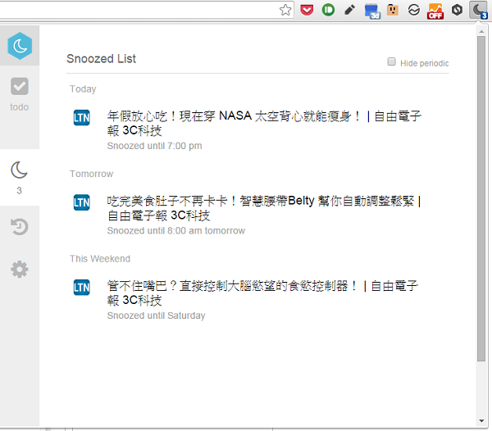The width and height of the screenshot is (492, 431).
Task: Click the moon snooze extension with badge 3
Action: pos(478,11)
